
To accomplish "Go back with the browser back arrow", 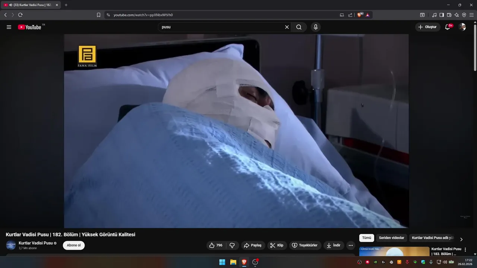I will [5, 15].
